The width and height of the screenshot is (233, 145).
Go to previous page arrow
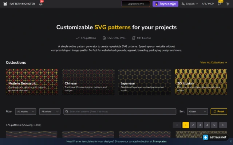click(177, 125)
